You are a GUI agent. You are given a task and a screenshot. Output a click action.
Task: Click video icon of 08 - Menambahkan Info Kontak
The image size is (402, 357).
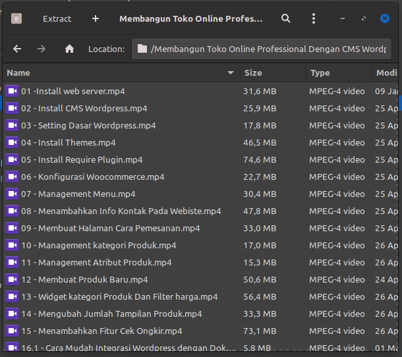tap(12, 211)
